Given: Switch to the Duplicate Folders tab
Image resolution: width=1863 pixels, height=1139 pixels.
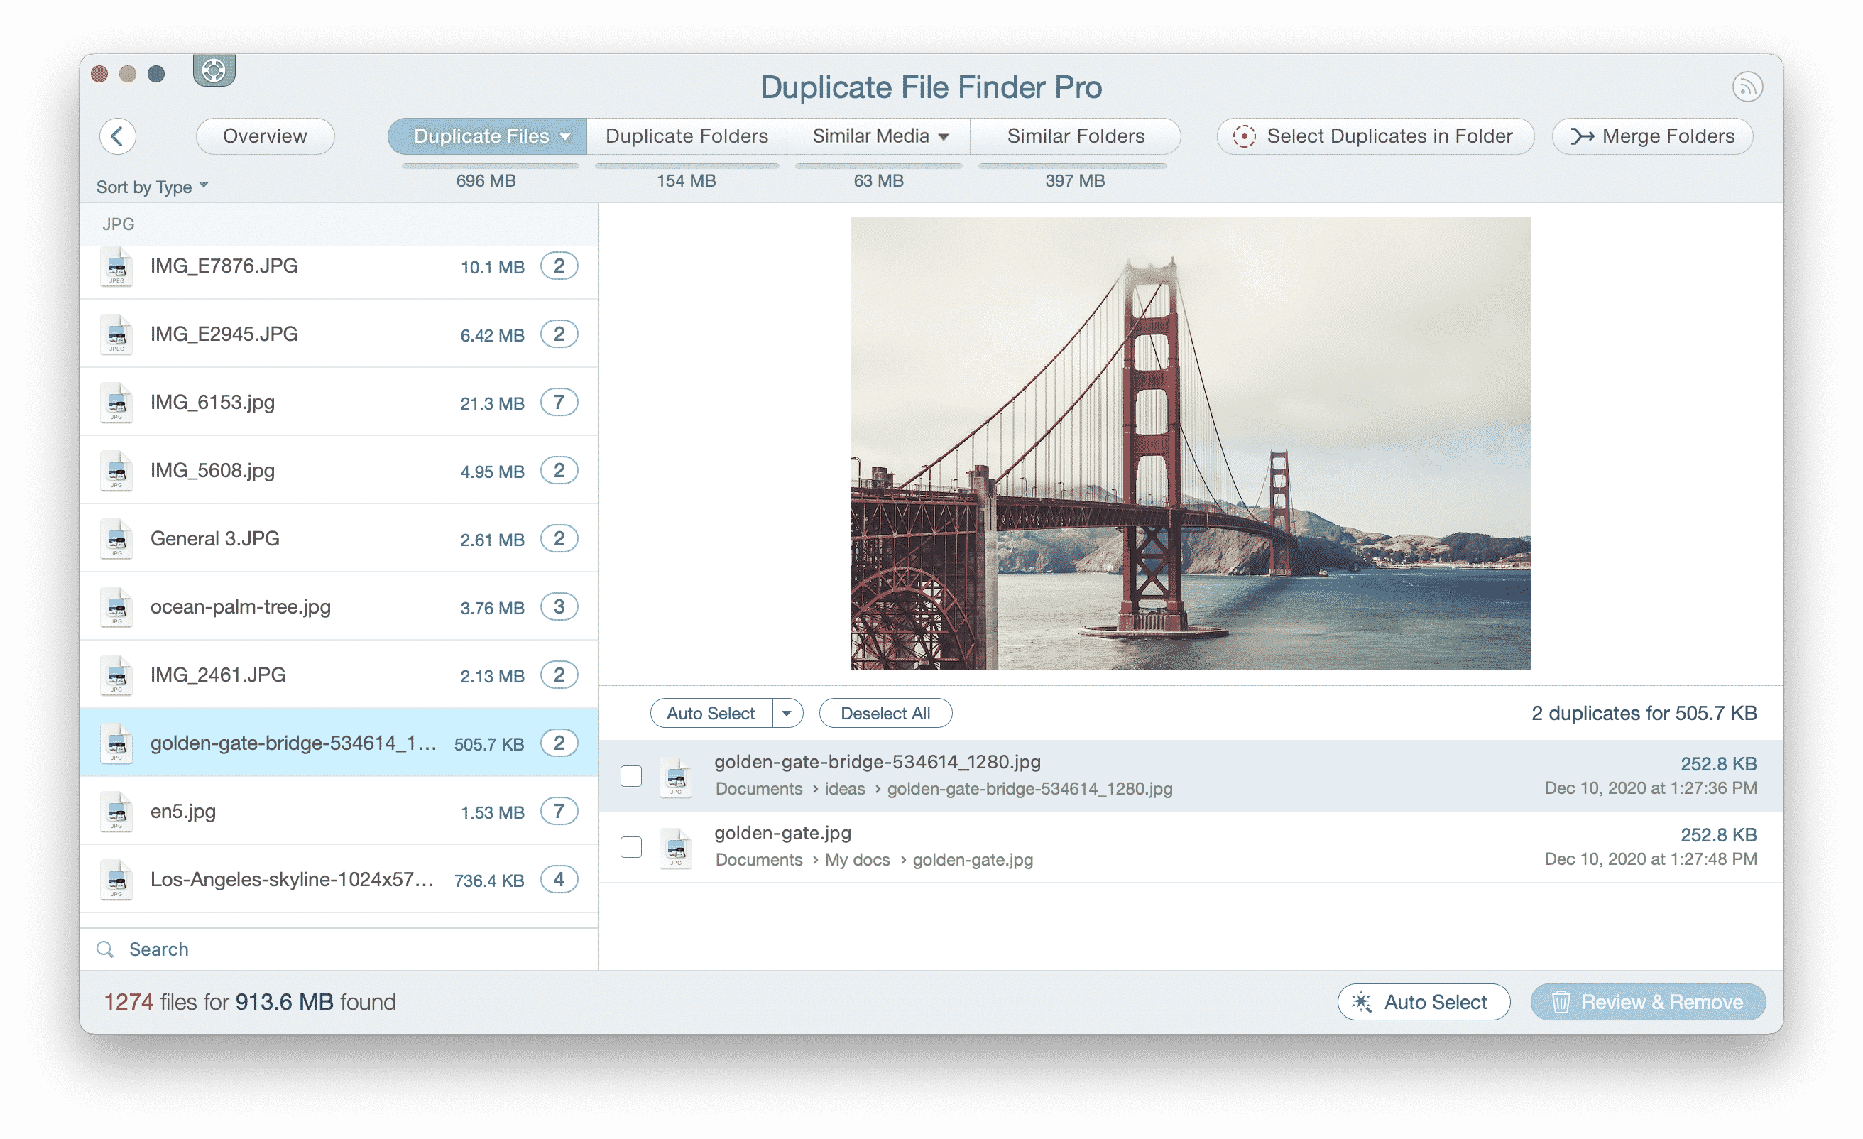Looking at the screenshot, I should pyautogui.click(x=687, y=136).
